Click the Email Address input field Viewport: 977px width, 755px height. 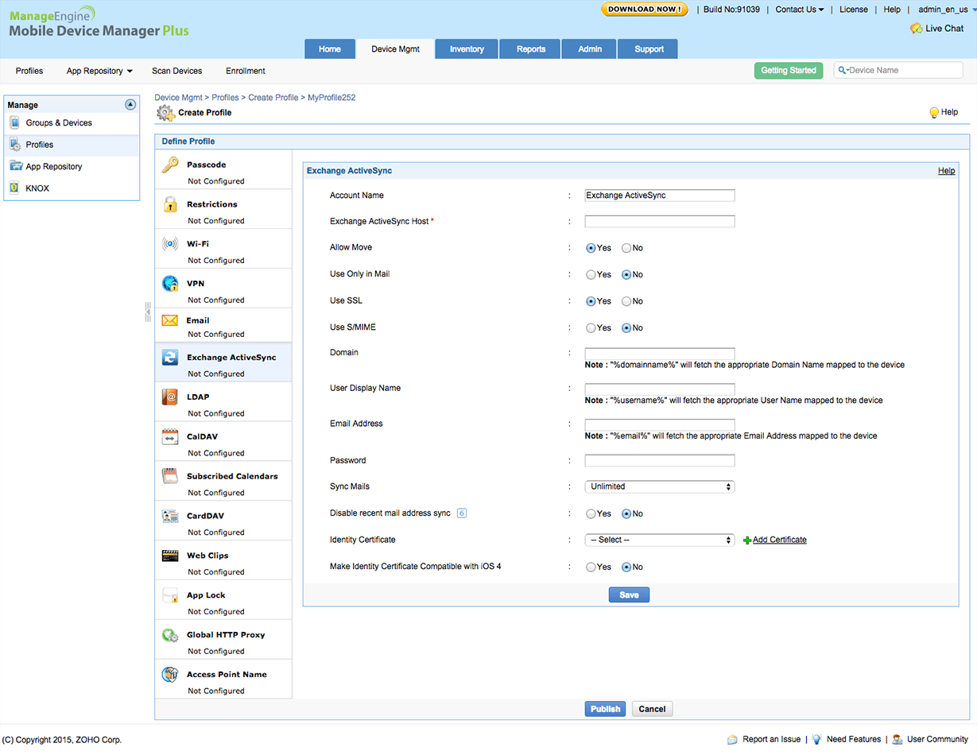tap(660, 424)
